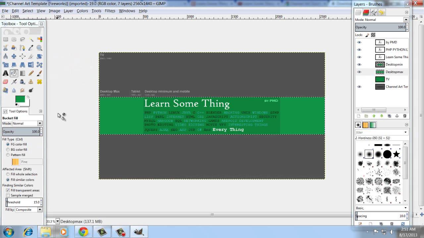Select the Zoom magnifier tool
Viewport: 424px width, 238px height.
pos(39,48)
